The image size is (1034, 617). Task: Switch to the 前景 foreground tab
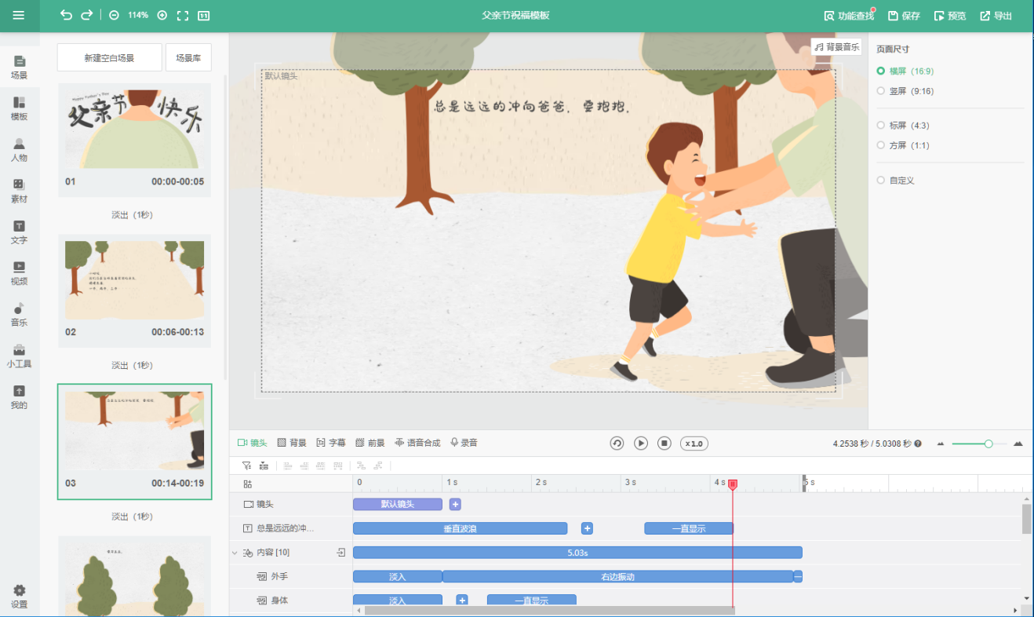[x=370, y=443]
